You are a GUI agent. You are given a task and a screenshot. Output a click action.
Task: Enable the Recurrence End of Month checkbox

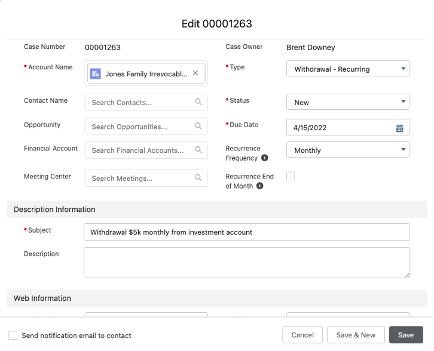pyautogui.click(x=291, y=176)
